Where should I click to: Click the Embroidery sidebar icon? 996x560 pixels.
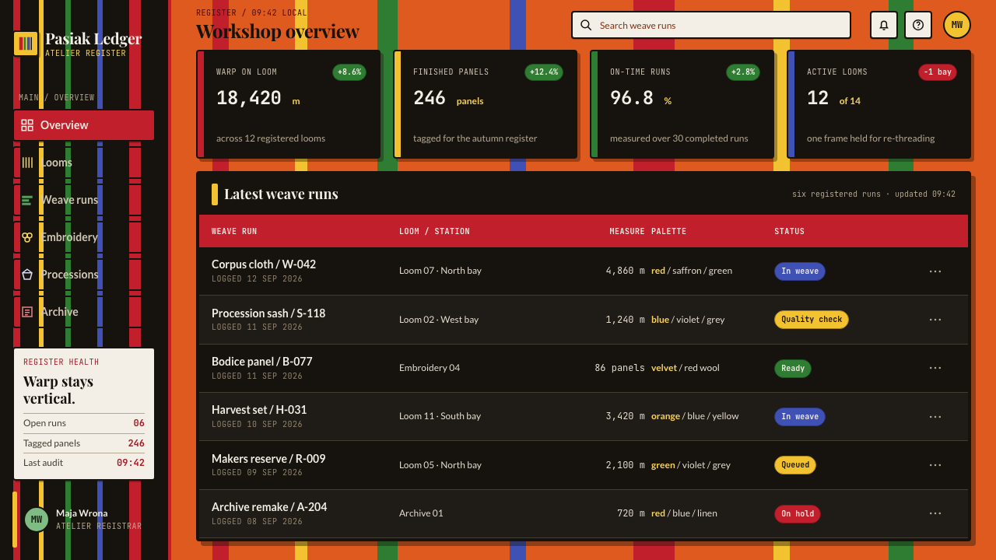(x=27, y=237)
